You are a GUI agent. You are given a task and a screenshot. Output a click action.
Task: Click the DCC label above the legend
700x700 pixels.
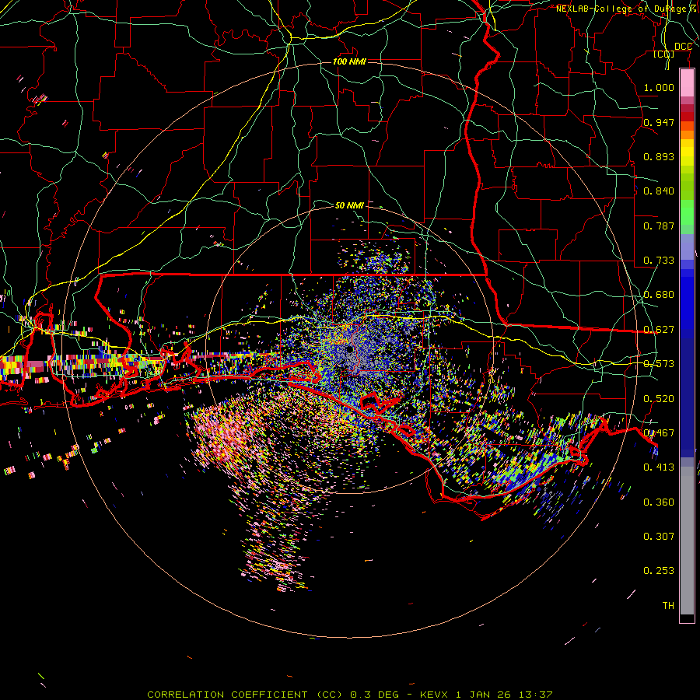click(x=683, y=46)
